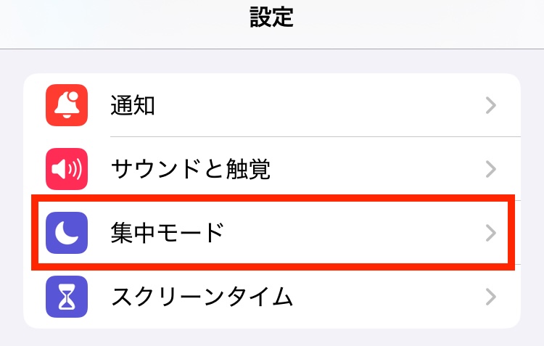The image size is (544, 346).
Task: Expand 集中モード via its right chevron
Action: click(x=491, y=233)
